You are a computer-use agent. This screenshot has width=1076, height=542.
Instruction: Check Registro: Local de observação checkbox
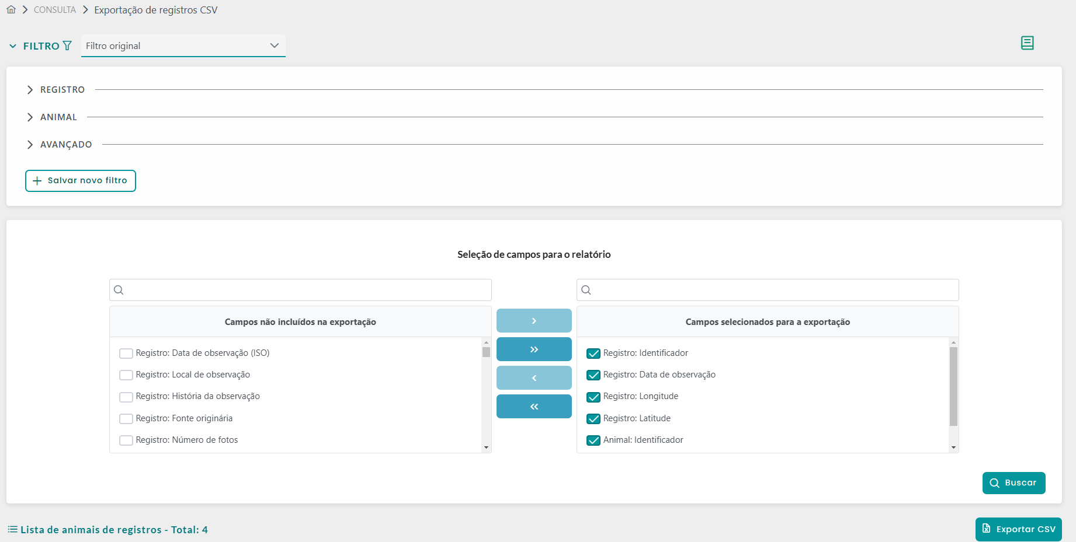126,375
